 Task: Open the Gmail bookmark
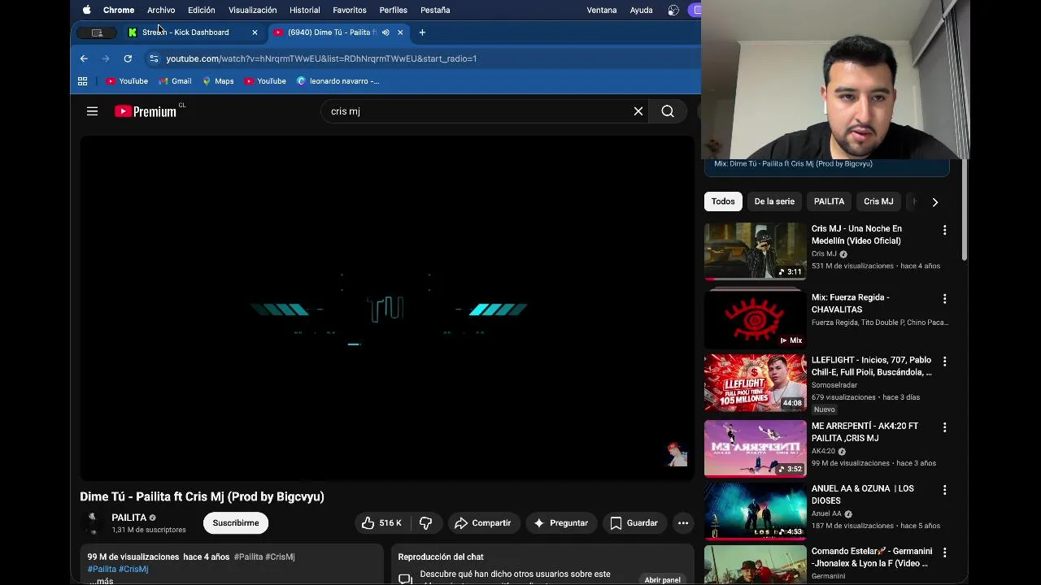tap(175, 81)
